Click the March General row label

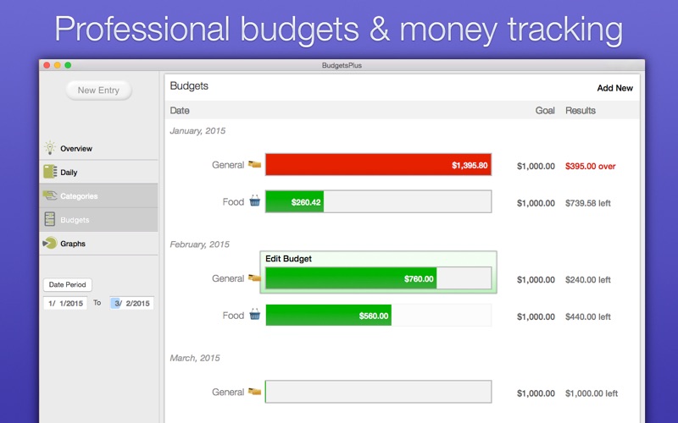coord(228,392)
